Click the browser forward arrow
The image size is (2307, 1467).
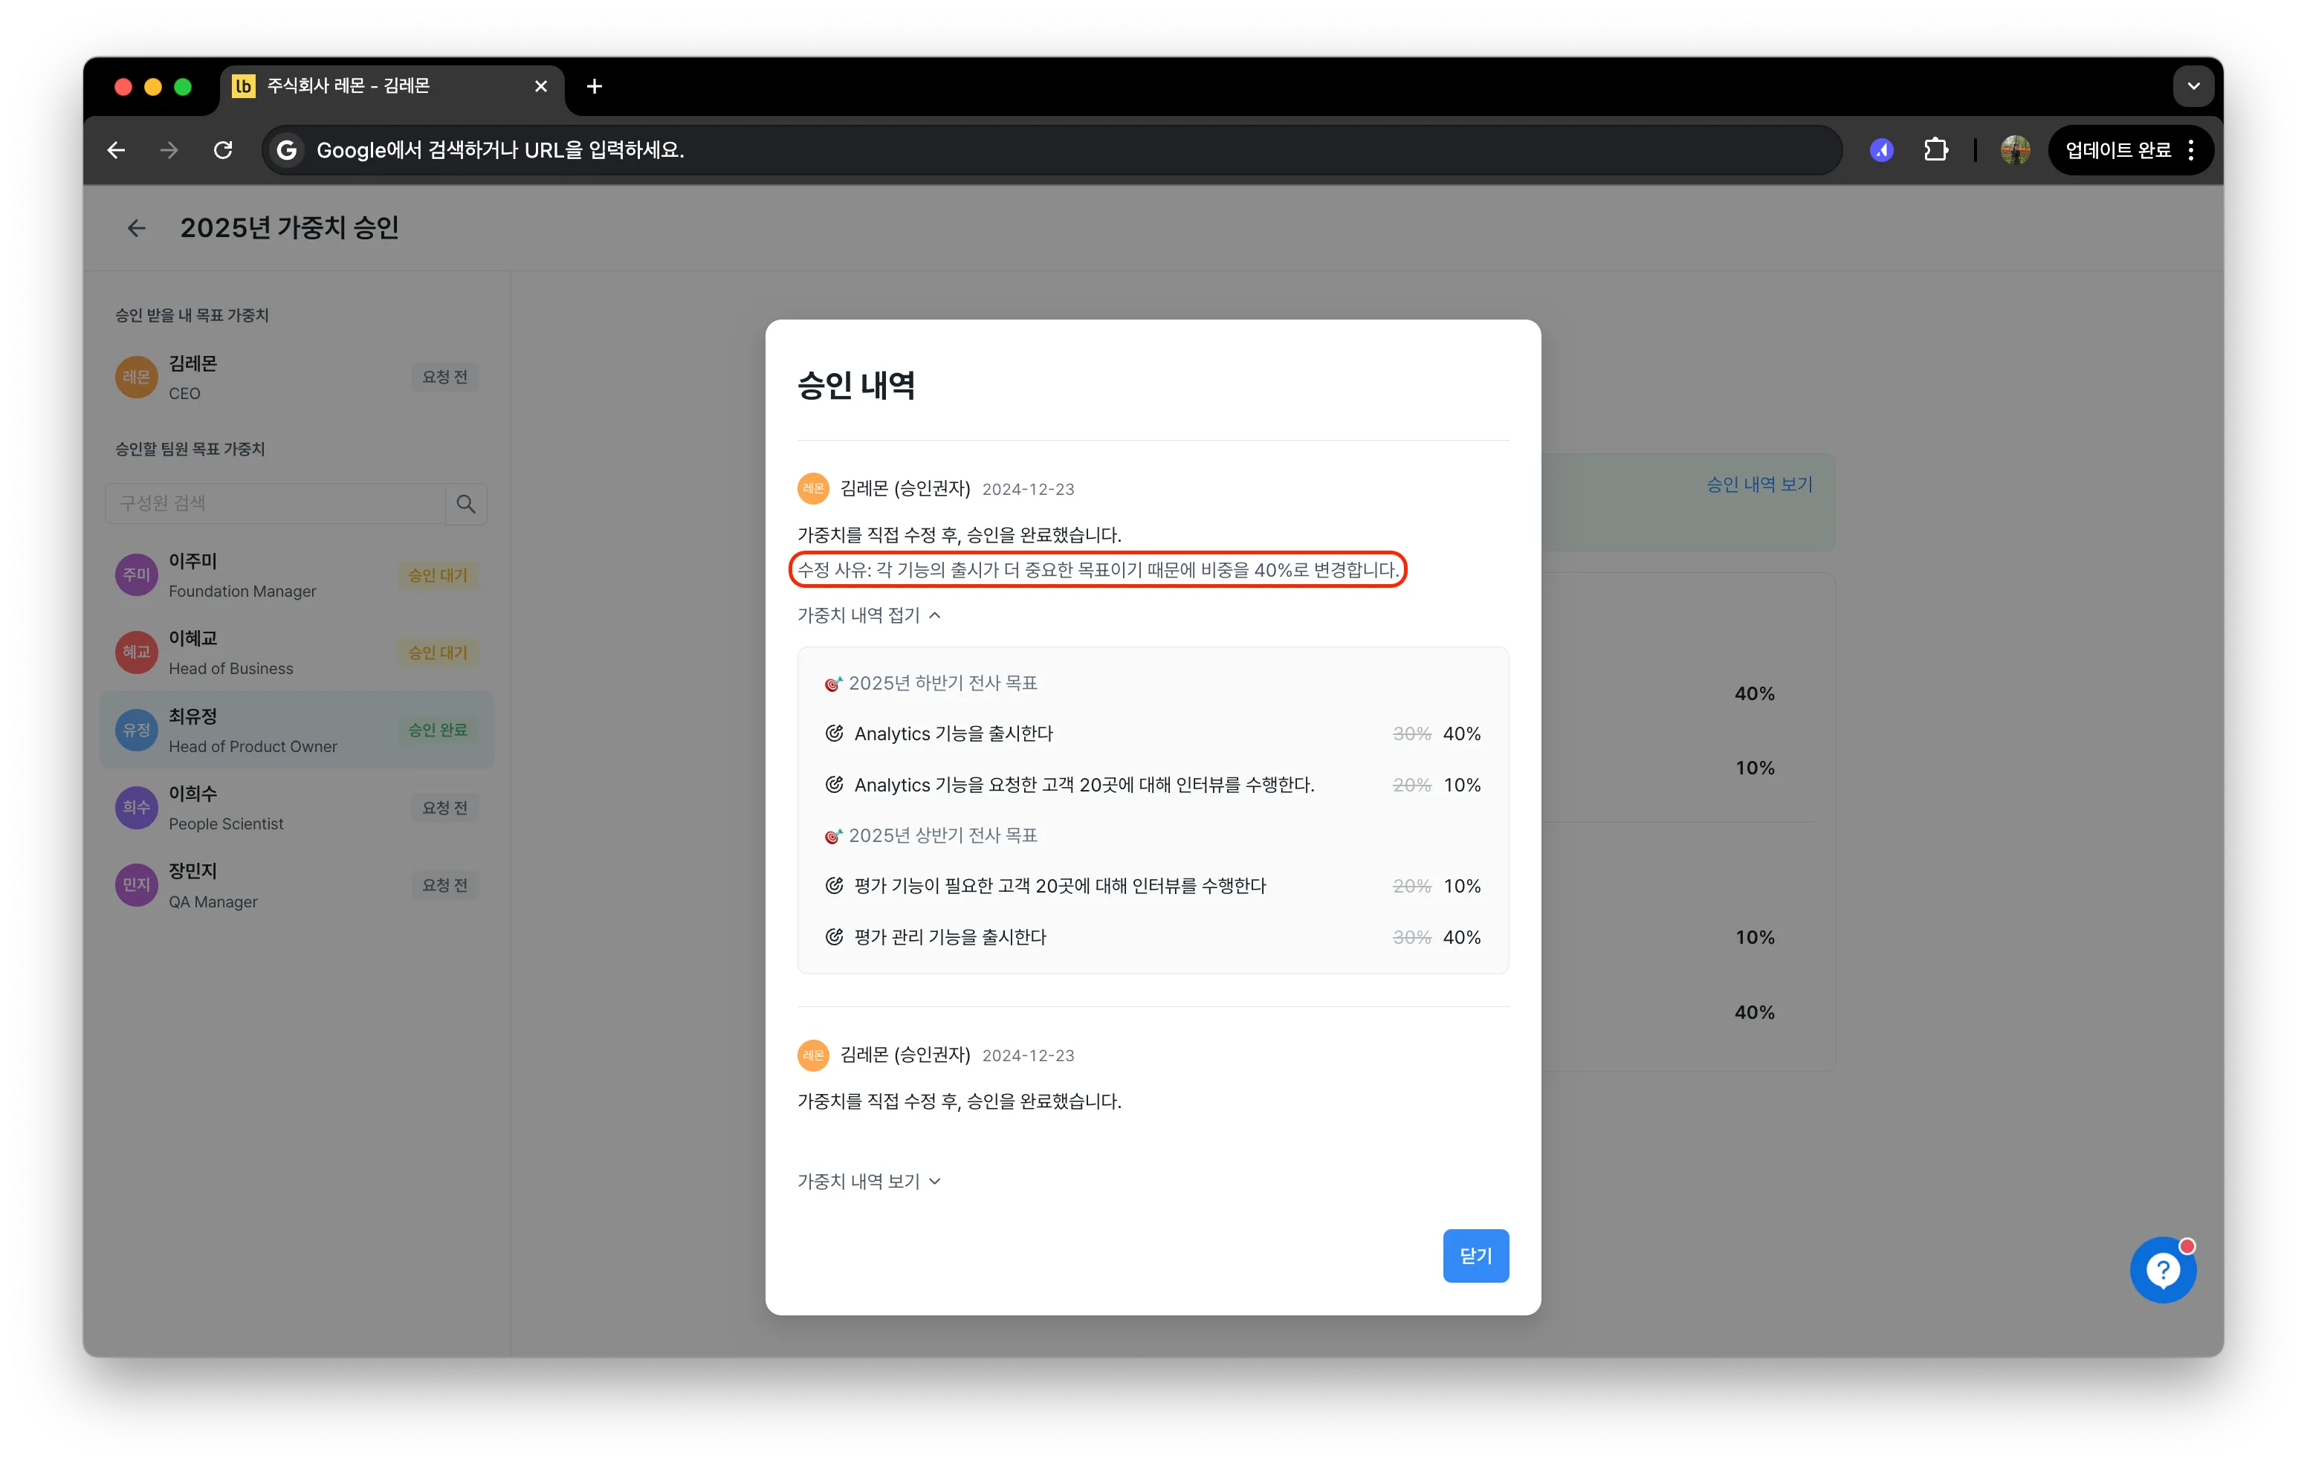[x=169, y=150]
